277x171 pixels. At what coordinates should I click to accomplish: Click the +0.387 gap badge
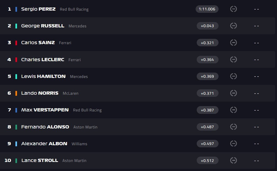coord(207,110)
